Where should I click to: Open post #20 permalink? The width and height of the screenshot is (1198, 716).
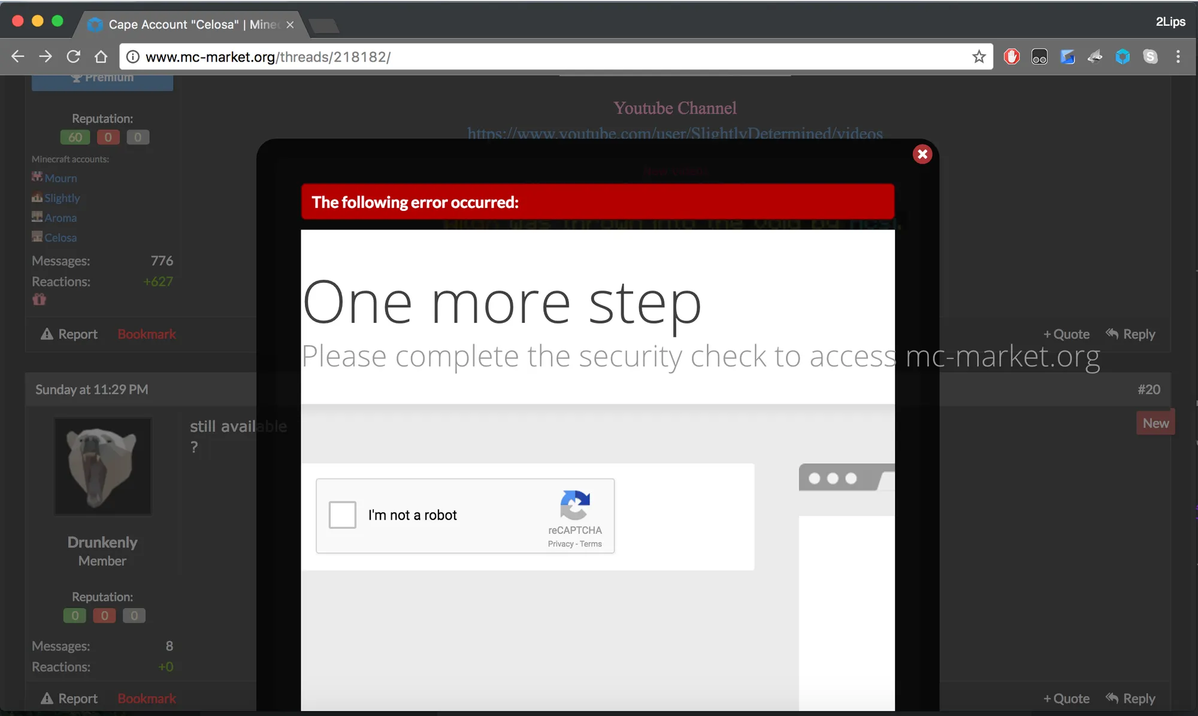[1149, 389]
